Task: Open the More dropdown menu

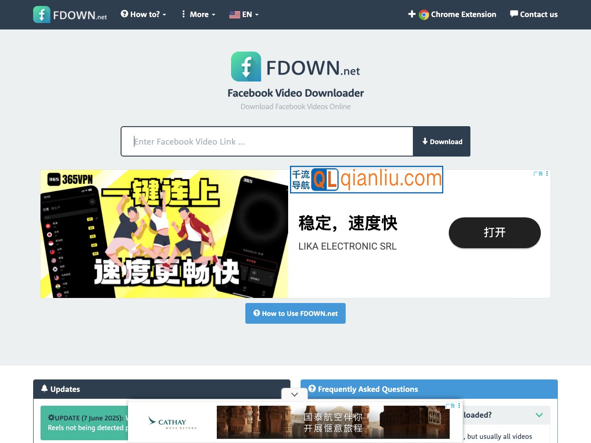Action: [x=198, y=14]
